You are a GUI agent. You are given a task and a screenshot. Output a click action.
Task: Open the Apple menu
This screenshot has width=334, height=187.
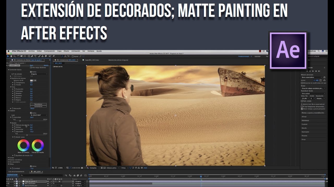coord(9,51)
